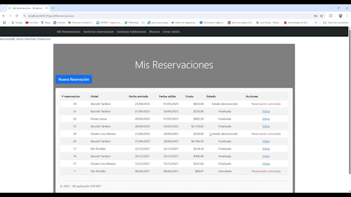Open the Aprendizaje en línea bookmark

(296, 23)
